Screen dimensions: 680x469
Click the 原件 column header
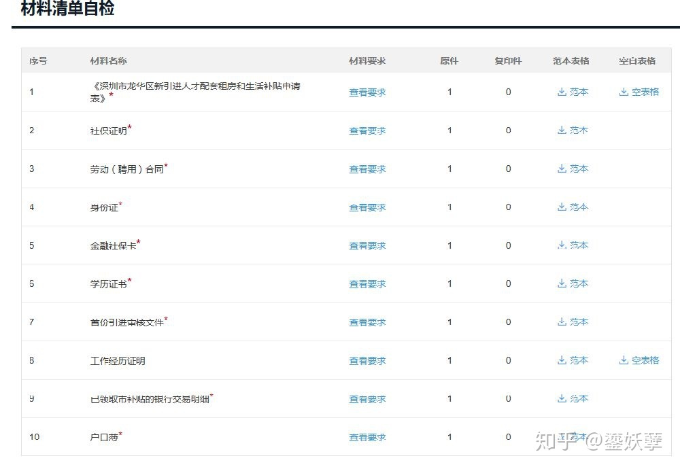[449, 61]
